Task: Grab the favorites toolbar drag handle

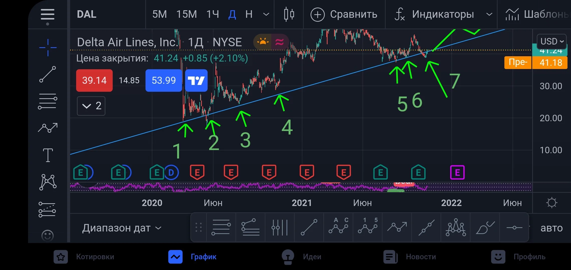Action: pyautogui.click(x=199, y=227)
